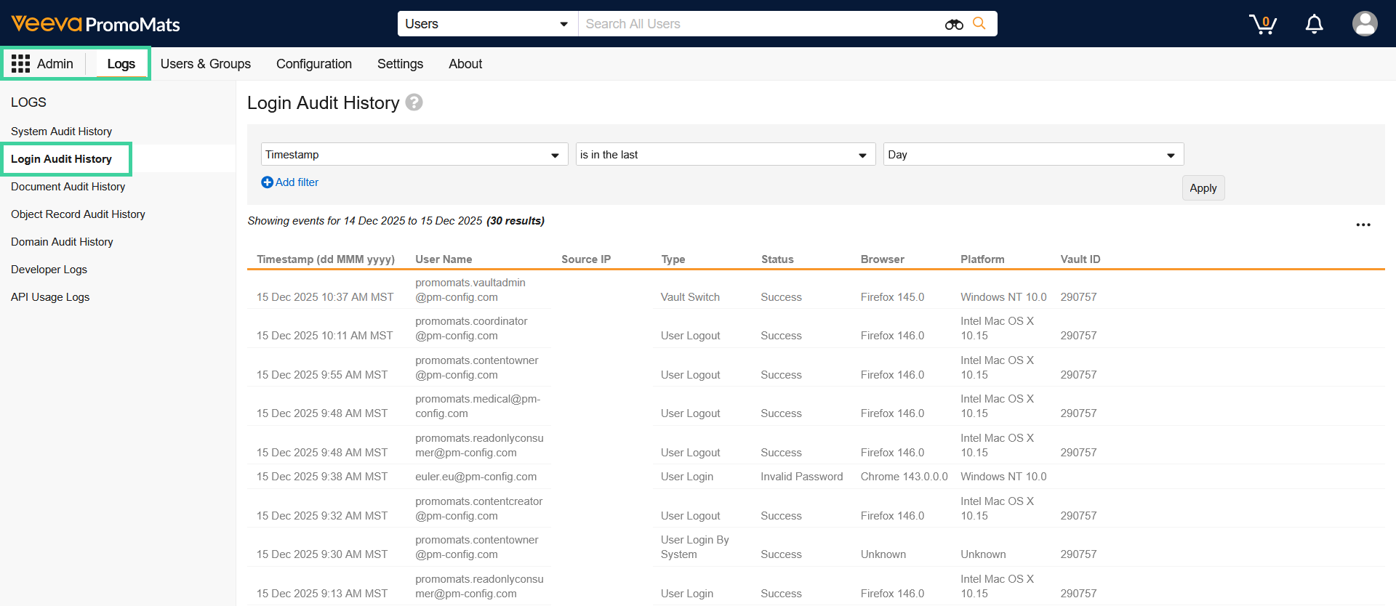Screen dimensions: 1396x606
Task: Open the Timestamp filter field dropdown
Action: click(x=414, y=155)
